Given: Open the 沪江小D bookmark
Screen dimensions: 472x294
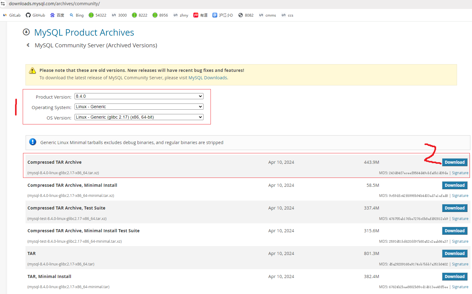Looking at the screenshot, I should point(222,15).
